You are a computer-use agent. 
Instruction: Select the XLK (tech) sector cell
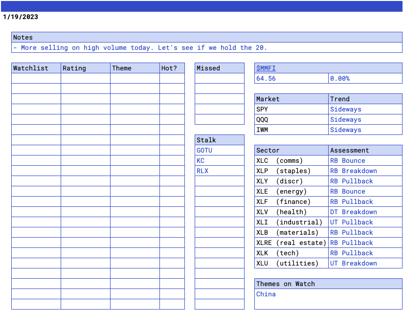pos(292,253)
